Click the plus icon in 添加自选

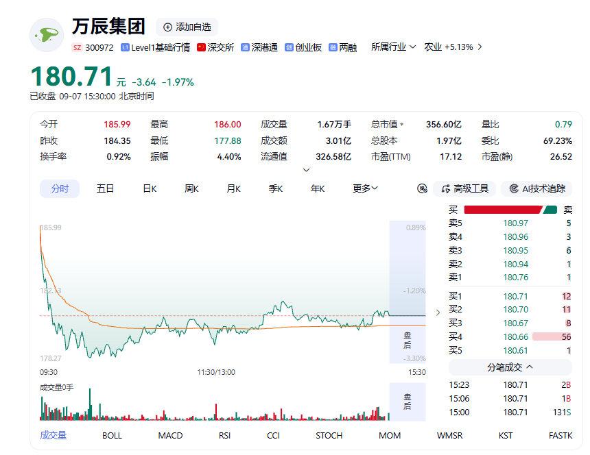coord(167,27)
